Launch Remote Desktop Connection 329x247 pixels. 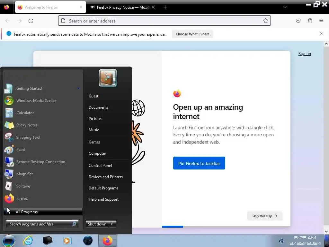[x=43, y=161]
